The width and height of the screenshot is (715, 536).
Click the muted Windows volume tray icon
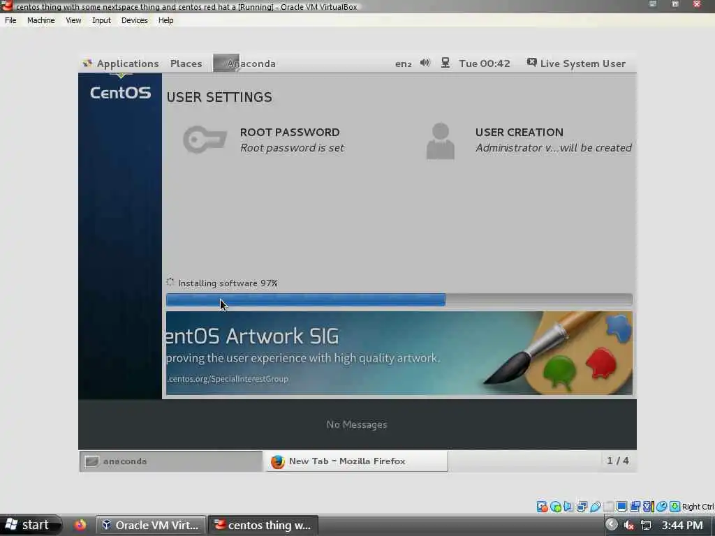click(629, 526)
